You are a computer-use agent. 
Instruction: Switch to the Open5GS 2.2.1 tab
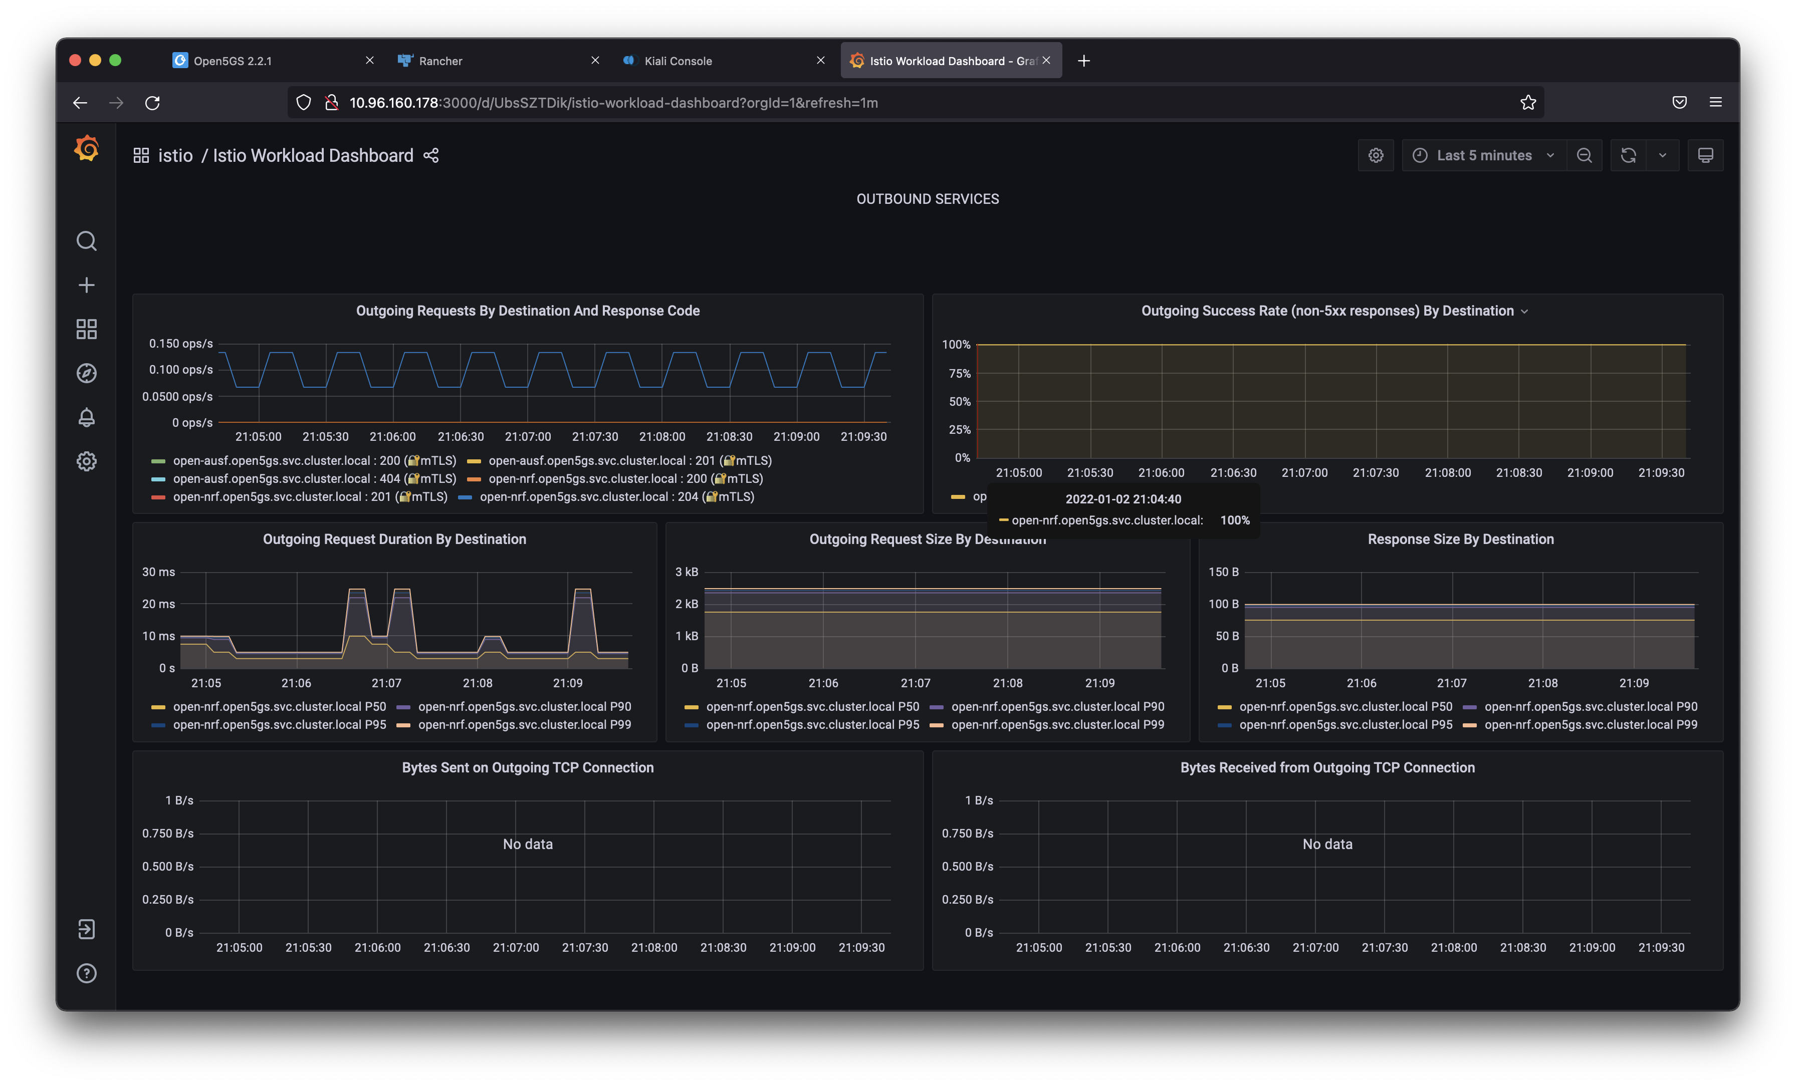coord(274,61)
